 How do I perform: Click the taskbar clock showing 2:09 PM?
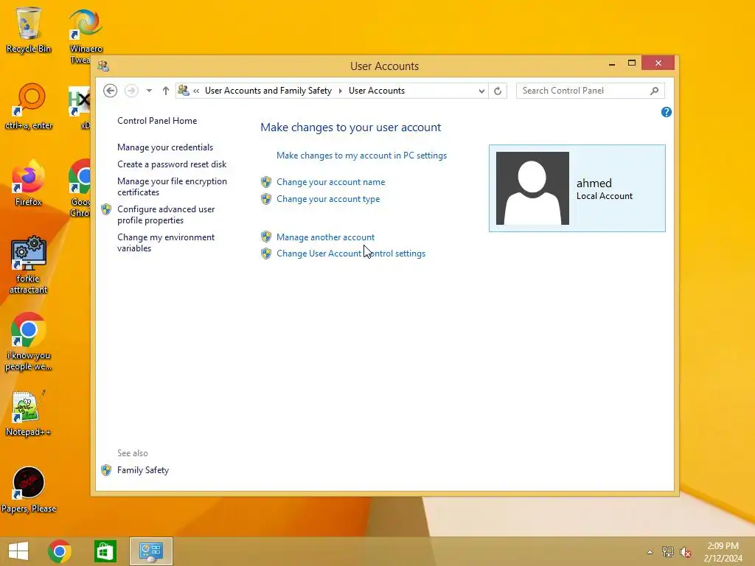(x=723, y=552)
